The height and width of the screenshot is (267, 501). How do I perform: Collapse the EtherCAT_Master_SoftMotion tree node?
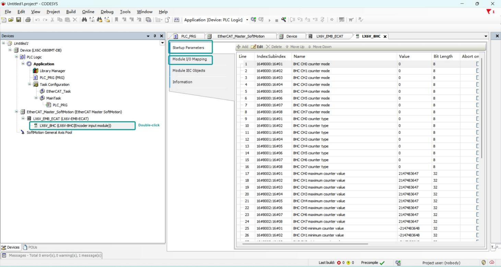[17, 112]
